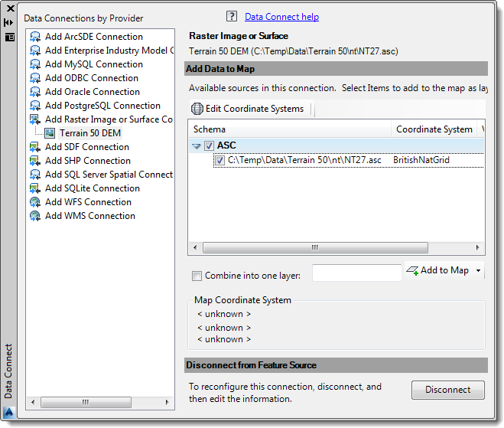Click the Add SQLite Connection icon

coord(35,188)
